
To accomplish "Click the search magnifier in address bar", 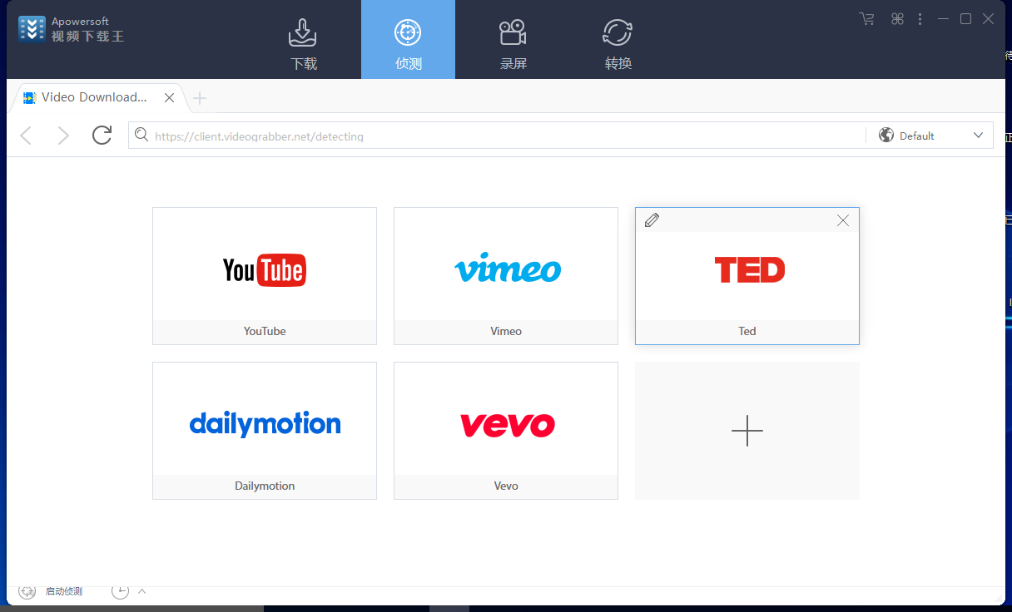I will click(141, 135).
